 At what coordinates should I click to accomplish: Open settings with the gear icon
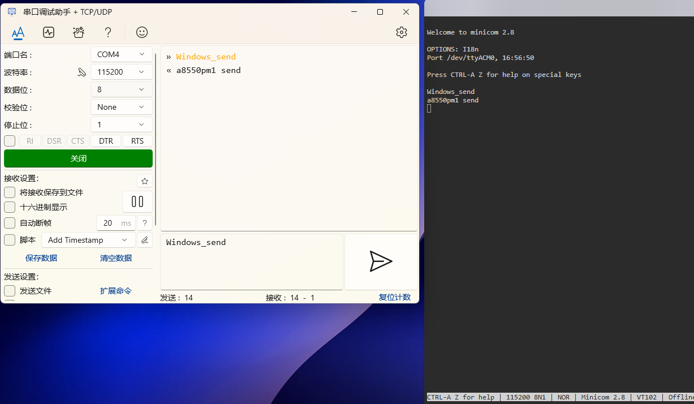402,32
